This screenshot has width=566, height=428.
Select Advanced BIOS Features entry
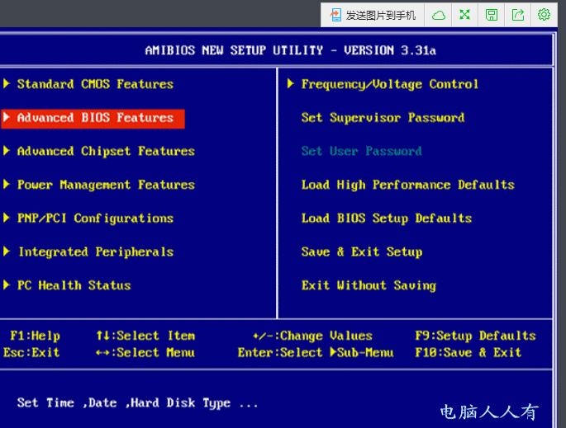click(93, 119)
